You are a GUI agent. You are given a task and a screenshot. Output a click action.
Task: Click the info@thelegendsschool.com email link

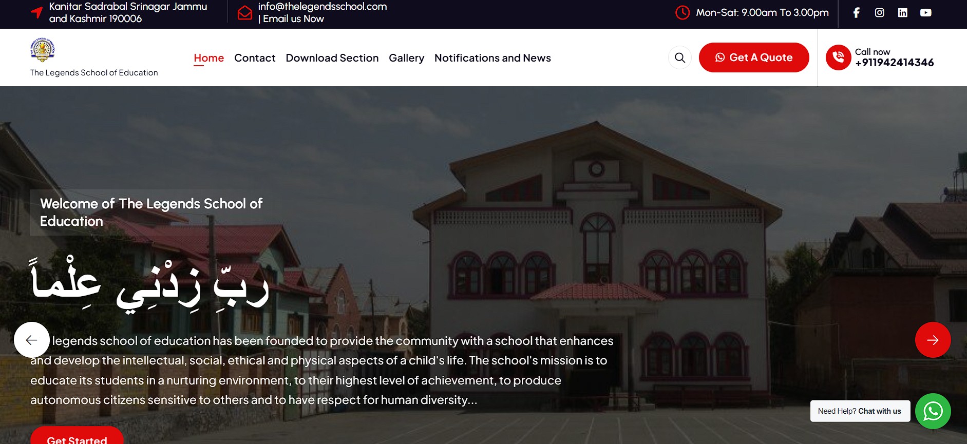point(323,7)
